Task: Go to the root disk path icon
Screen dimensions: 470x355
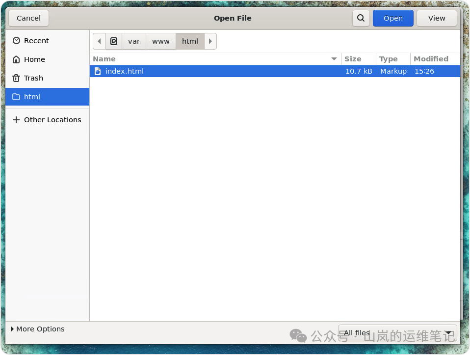Action: 114,41
